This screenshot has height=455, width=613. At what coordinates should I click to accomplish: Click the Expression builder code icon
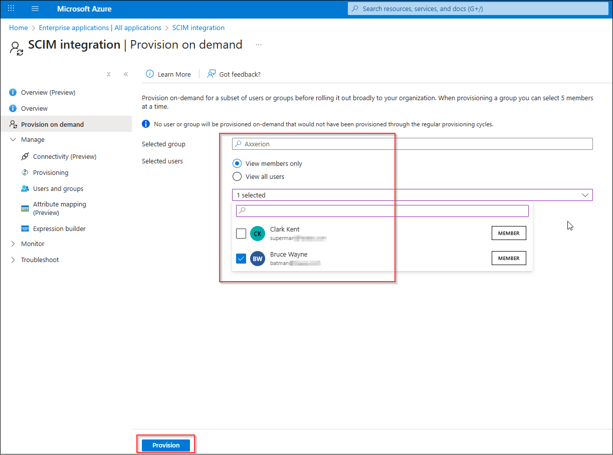[x=25, y=229]
